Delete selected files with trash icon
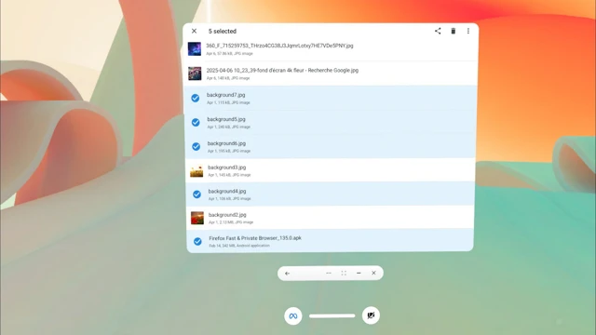596x335 pixels. pyautogui.click(x=454, y=31)
